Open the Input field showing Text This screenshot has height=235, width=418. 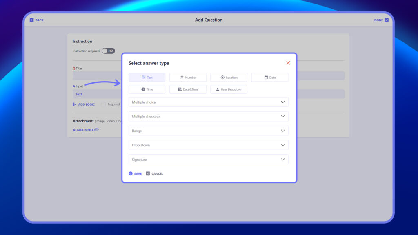pyautogui.click(x=97, y=94)
